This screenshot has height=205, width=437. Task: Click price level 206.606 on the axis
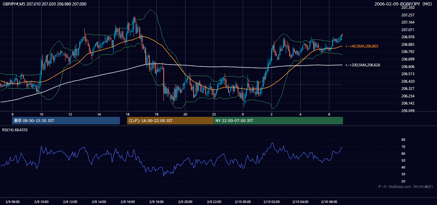coord(408,67)
